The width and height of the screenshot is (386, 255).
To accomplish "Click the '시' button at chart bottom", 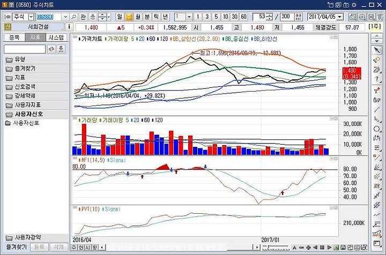I will tap(87, 247).
